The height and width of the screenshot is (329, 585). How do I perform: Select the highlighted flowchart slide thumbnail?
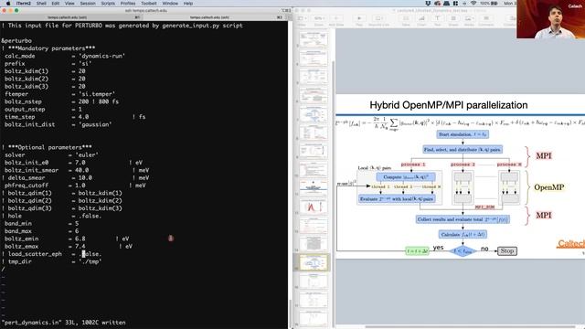314,262
